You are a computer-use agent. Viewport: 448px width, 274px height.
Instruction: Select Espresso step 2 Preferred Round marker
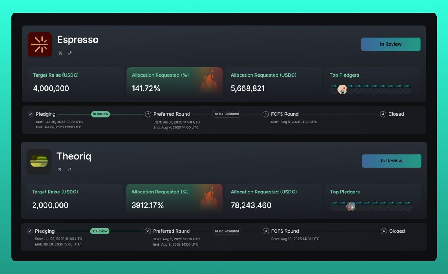[x=148, y=114]
